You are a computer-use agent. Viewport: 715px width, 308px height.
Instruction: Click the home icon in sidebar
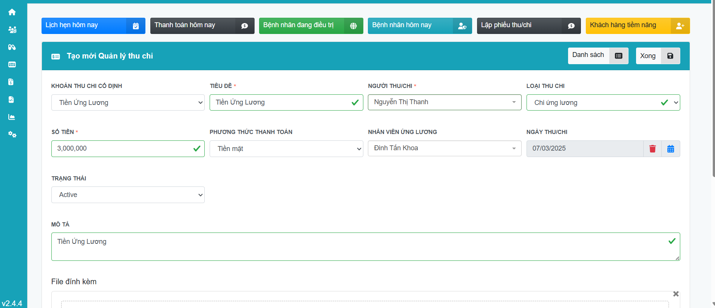pyautogui.click(x=12, y=12)
